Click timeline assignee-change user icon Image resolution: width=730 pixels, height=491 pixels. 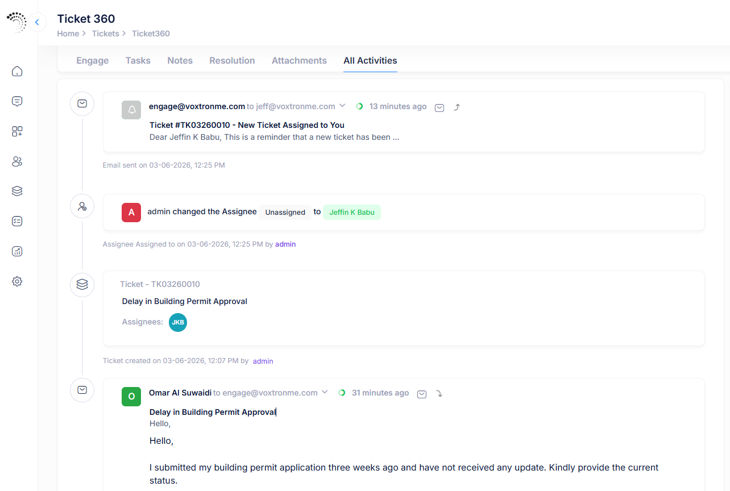[x=82, y=206]
